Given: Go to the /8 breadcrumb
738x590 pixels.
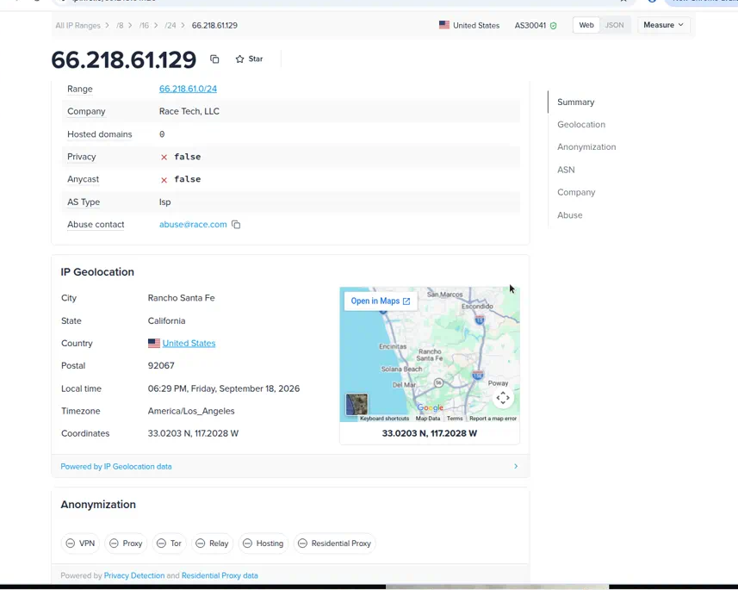Looking at the screenshot, I should tap(120, 26).
